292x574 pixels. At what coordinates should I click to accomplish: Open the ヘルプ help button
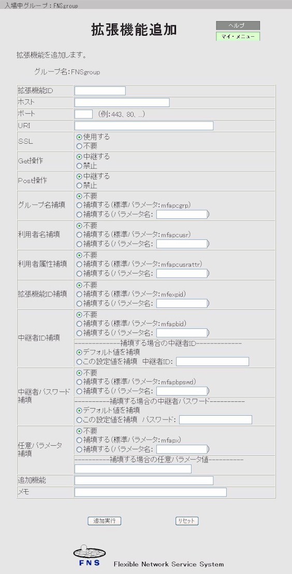(x=238, y=25)
